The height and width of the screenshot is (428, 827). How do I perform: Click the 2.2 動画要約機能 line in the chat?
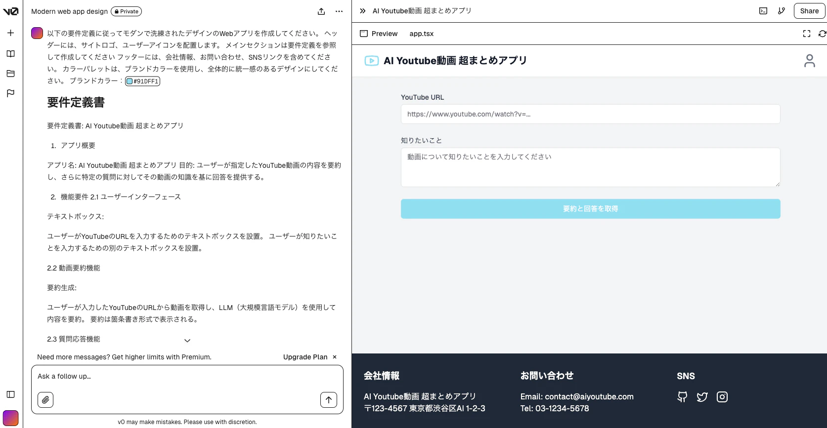click(74, 268)
